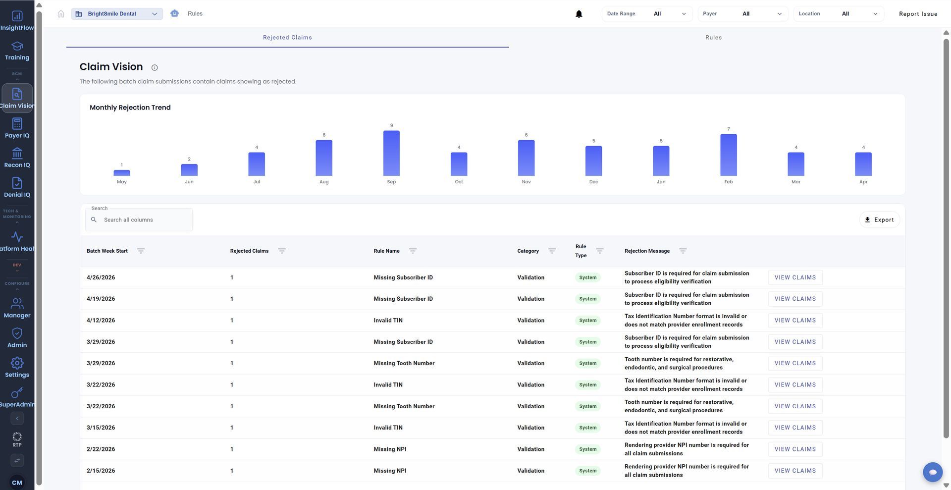Viewport: 951px width, 490px height.
Task: Open the Recon IQ module
Action: 17,158
